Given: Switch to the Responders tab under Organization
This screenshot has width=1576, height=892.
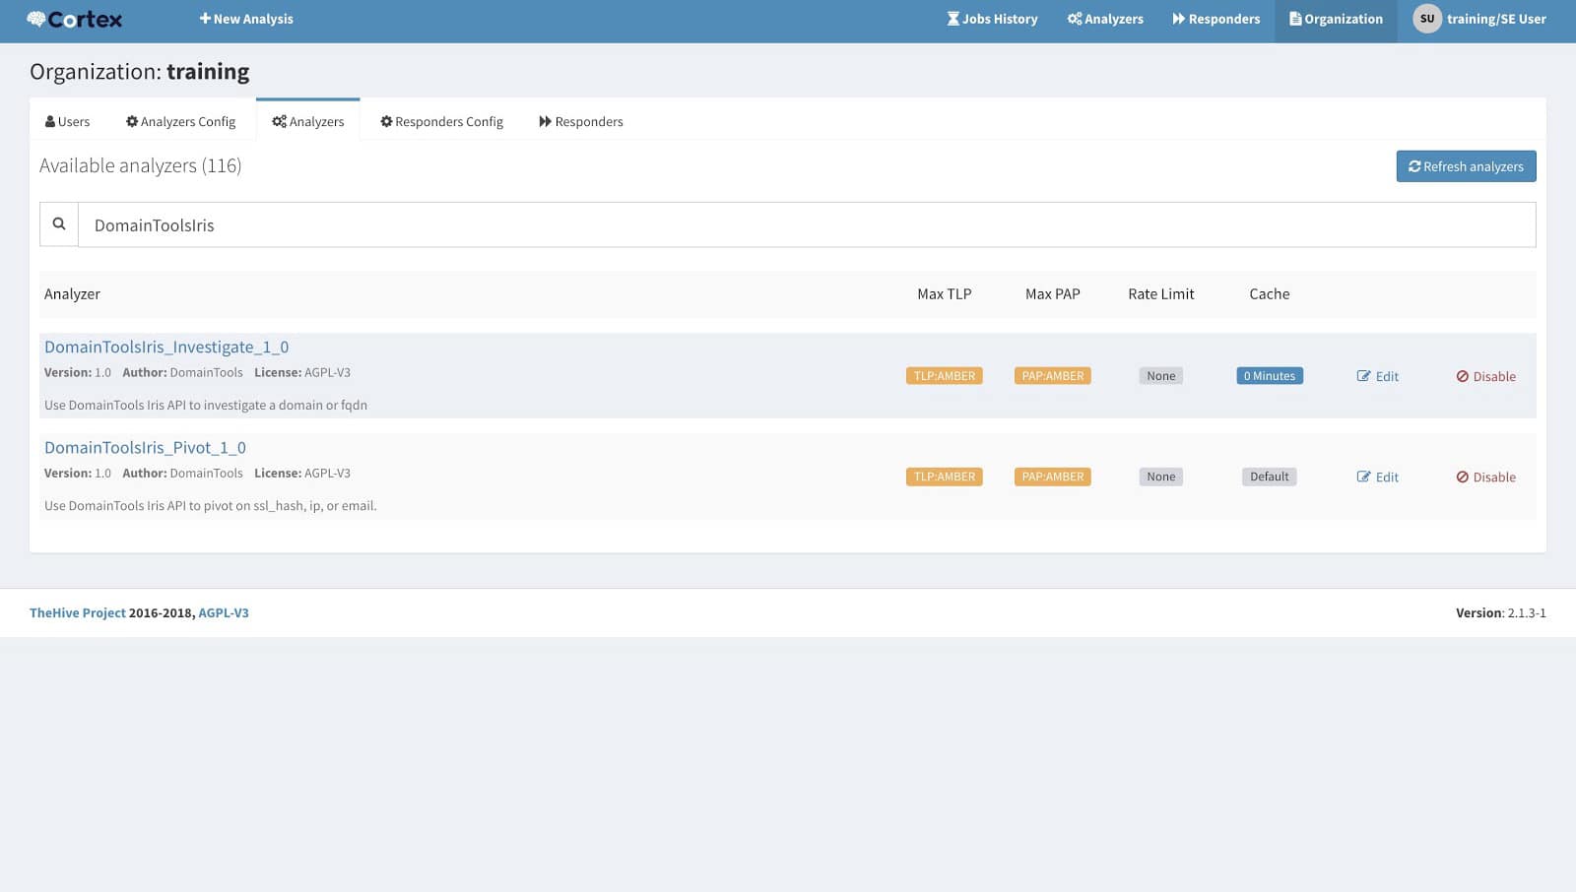Looking at the screenshot, I should coord(581,121).
